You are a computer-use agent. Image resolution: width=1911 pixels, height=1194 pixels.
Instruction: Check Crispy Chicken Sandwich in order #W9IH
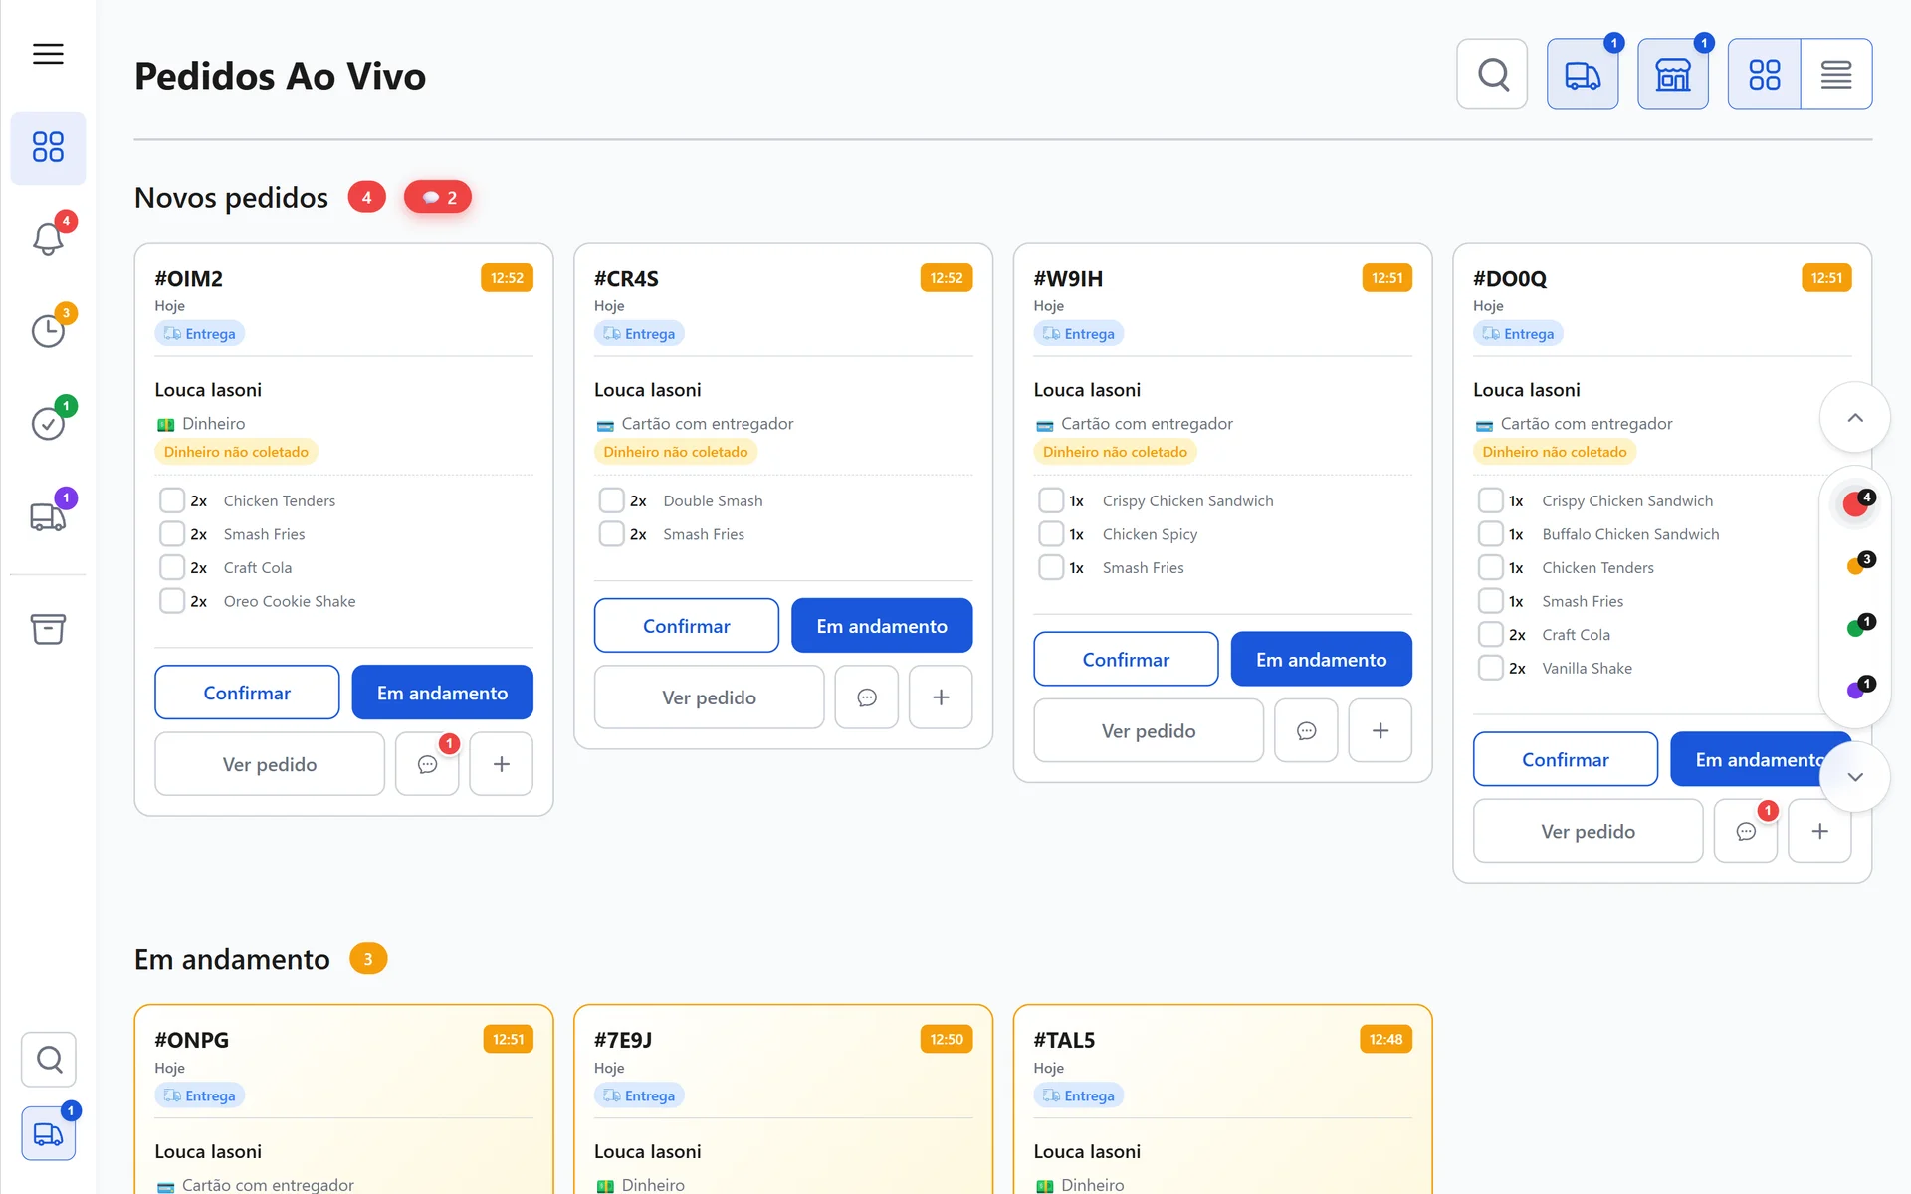click(1051, 500)
